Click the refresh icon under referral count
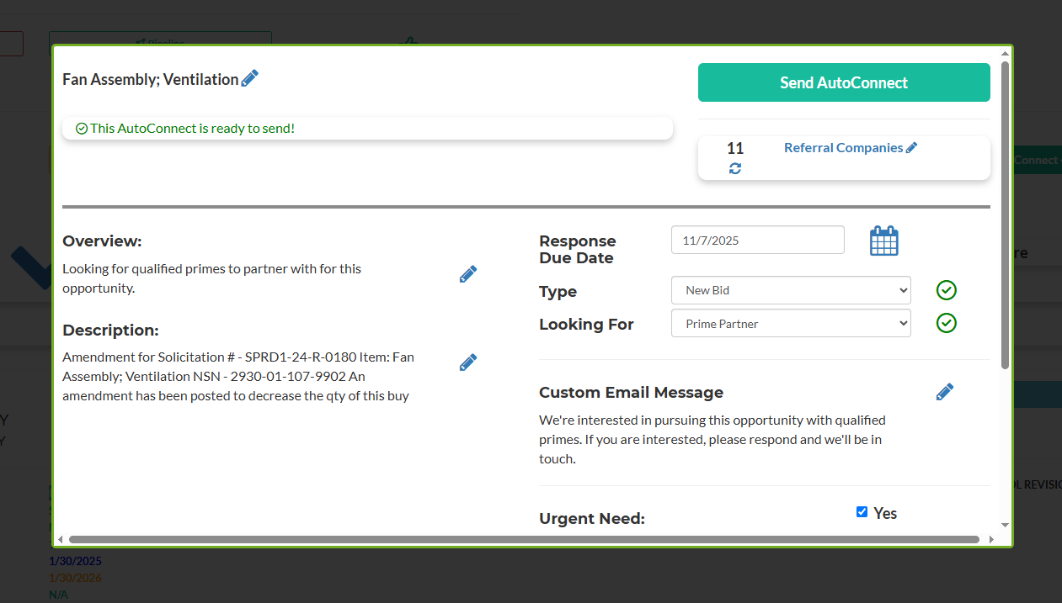This screenshot has width=1062, height=603. click(x=735, y=168)
